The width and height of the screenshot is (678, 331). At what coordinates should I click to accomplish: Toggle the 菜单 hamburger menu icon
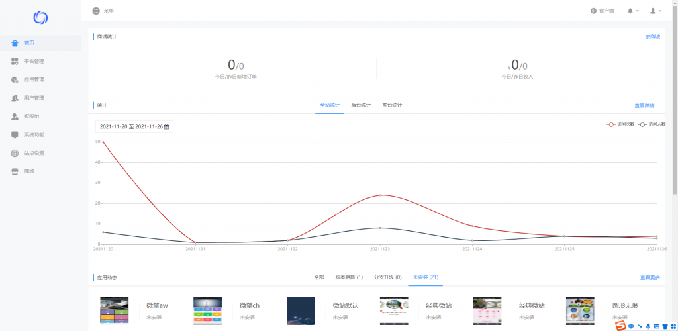tap(97, 11)
